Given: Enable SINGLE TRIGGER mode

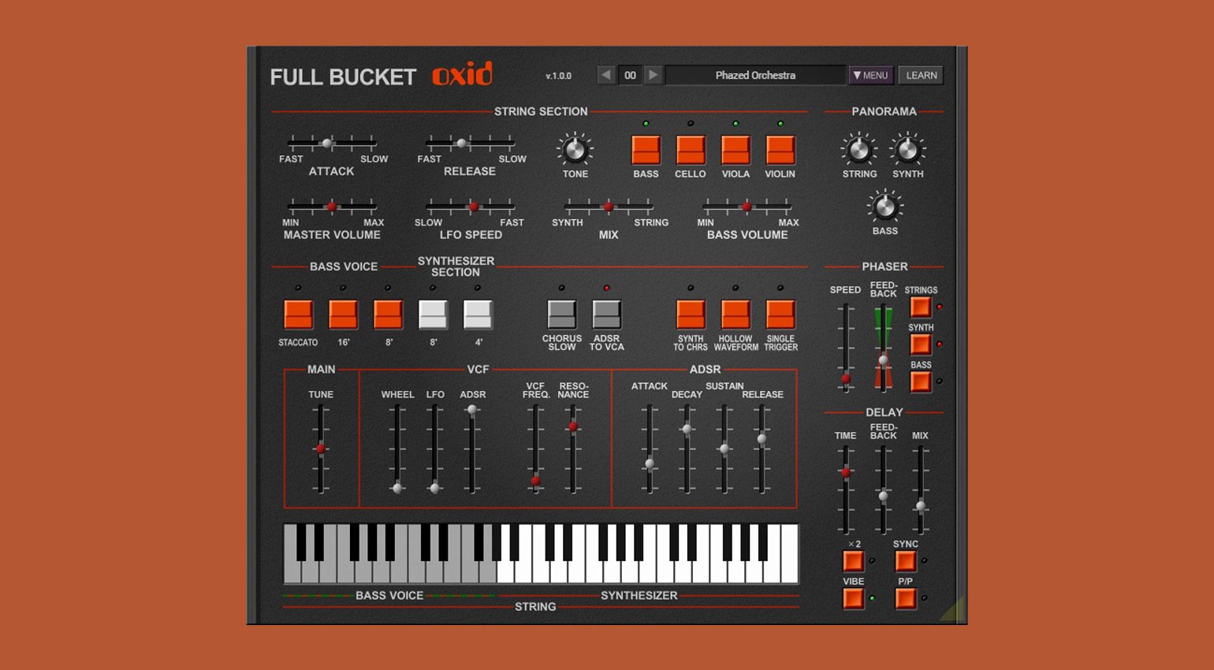Looking at the screenshot, I should (x=780, y=315).
